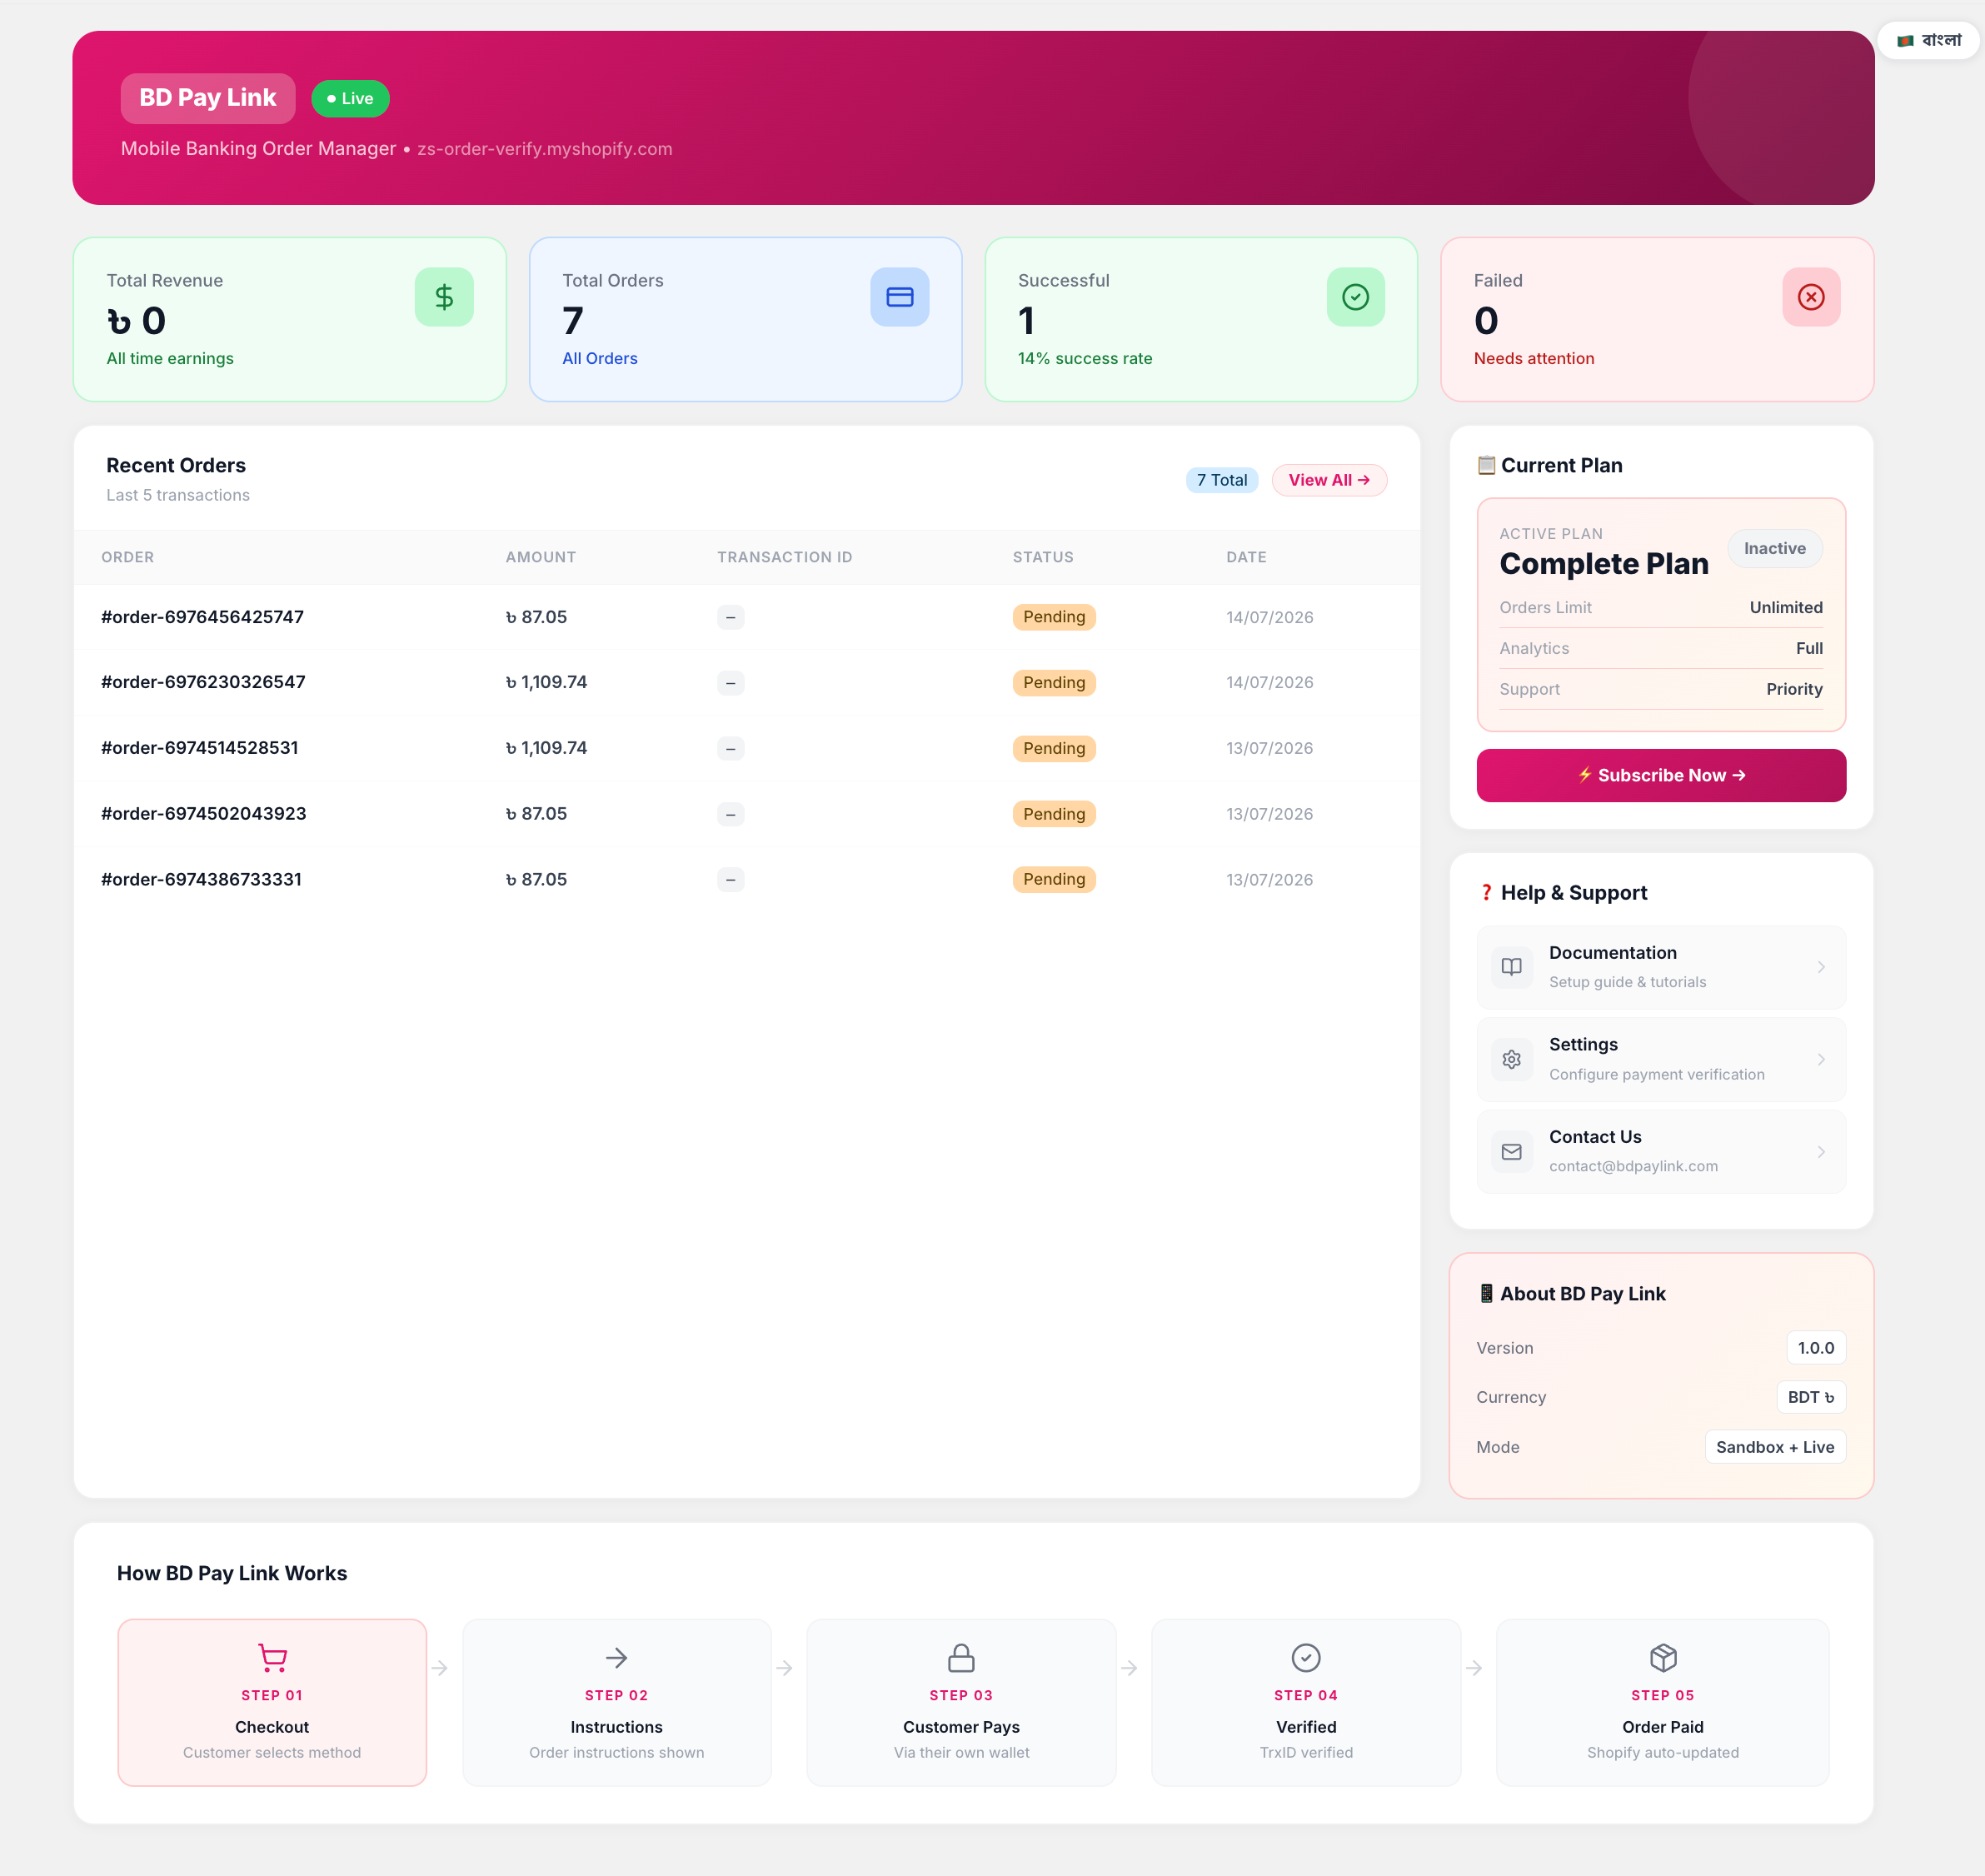The image size is (1985, 1876).
Task: Click the Documentation book icon
Action: tap(1512, 967)
